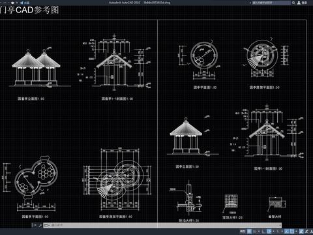Viewport: 313px width, 235px height.
Task: Switch to the 模型 model space tab
Action: (243, 231)
